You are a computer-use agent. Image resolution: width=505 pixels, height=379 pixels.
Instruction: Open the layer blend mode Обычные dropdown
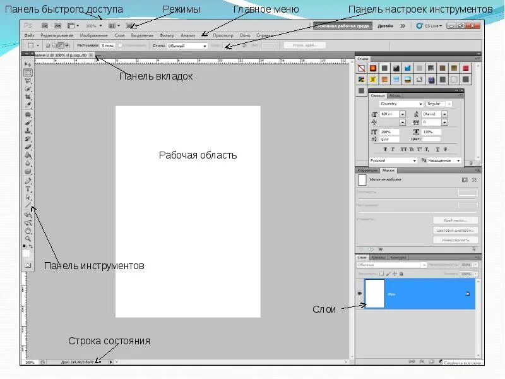[x=391, y=265]
